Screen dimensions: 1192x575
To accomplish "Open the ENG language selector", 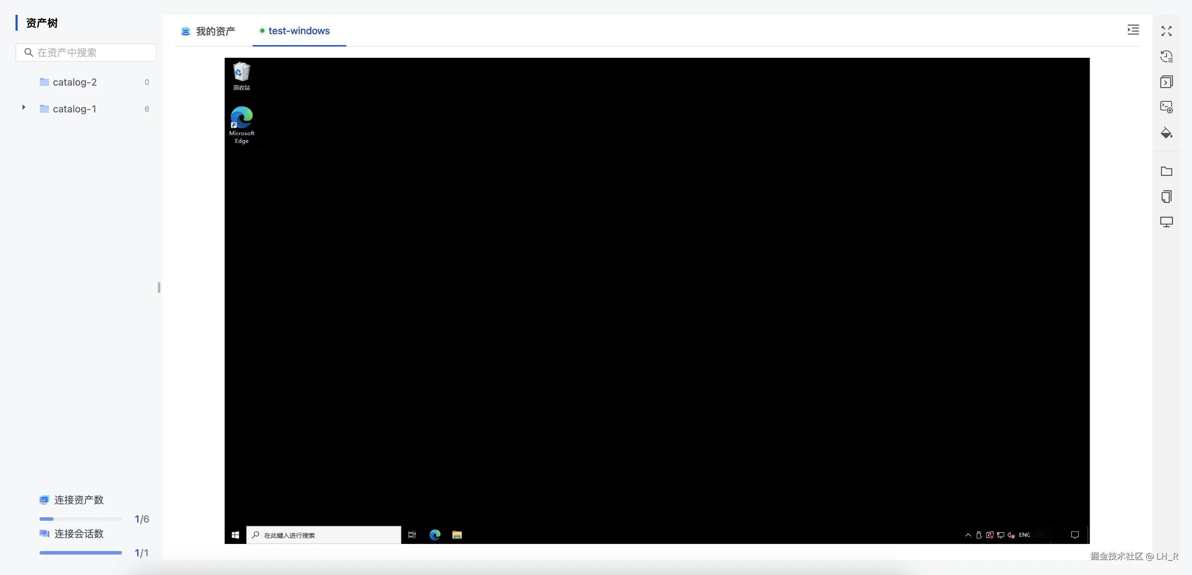I will [x=1026, y=535].
